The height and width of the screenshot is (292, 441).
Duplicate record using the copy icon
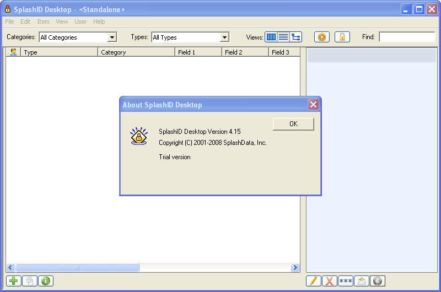click(x=30, y=281)
